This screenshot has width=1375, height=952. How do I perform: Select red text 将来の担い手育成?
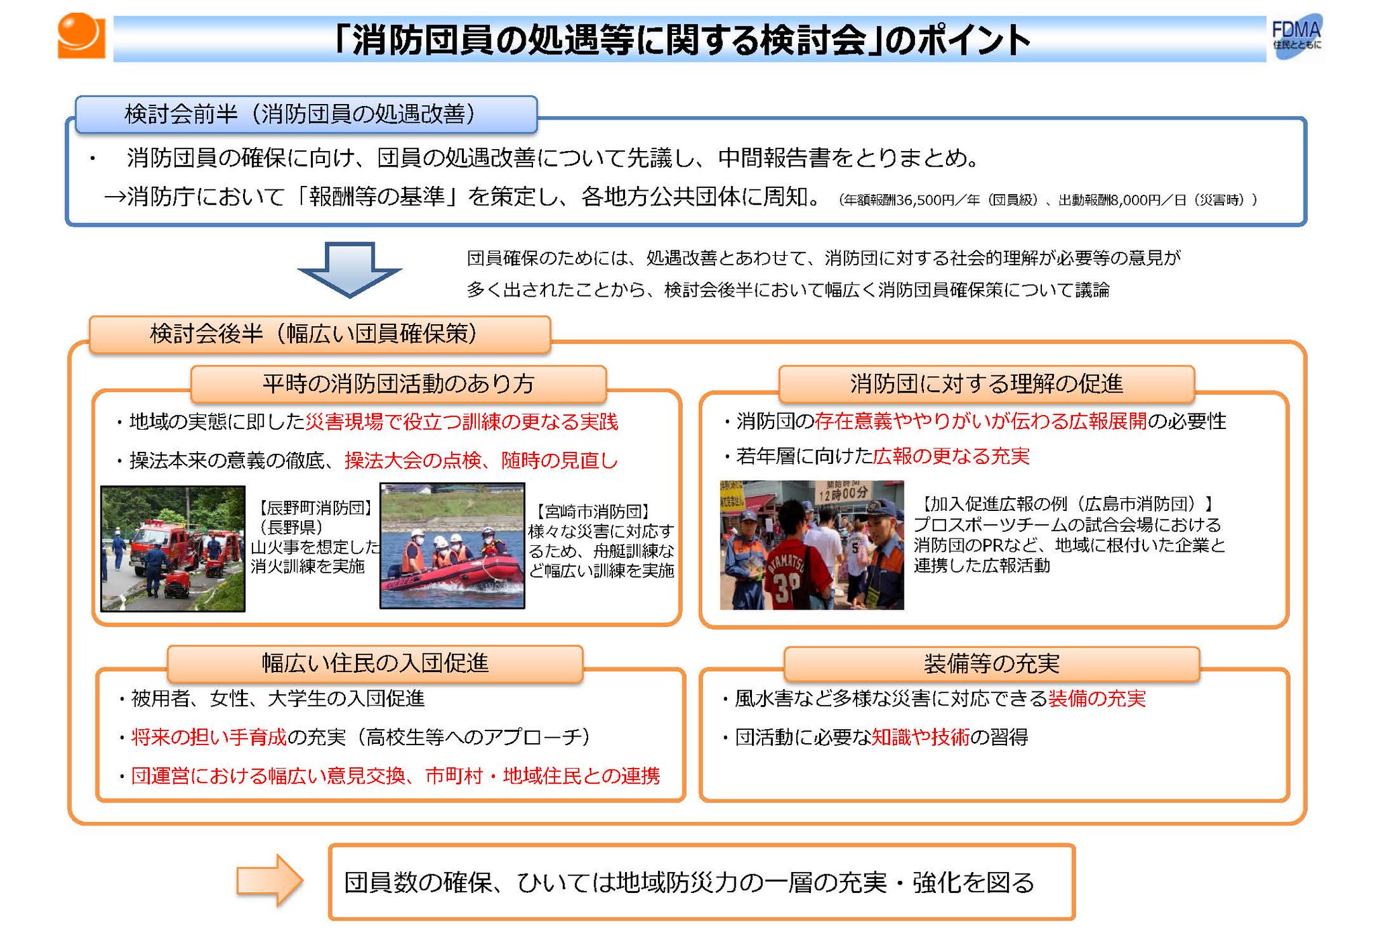(209, 738)
